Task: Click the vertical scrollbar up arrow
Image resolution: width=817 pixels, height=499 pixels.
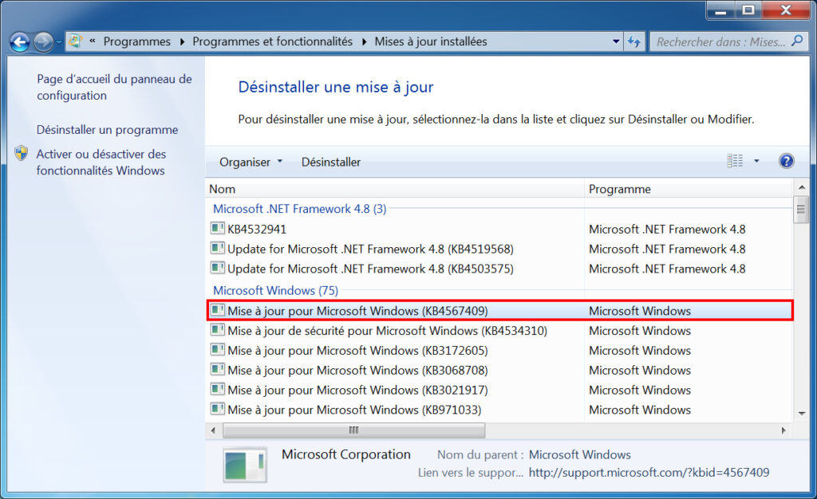Action: (x=801, y=187)
